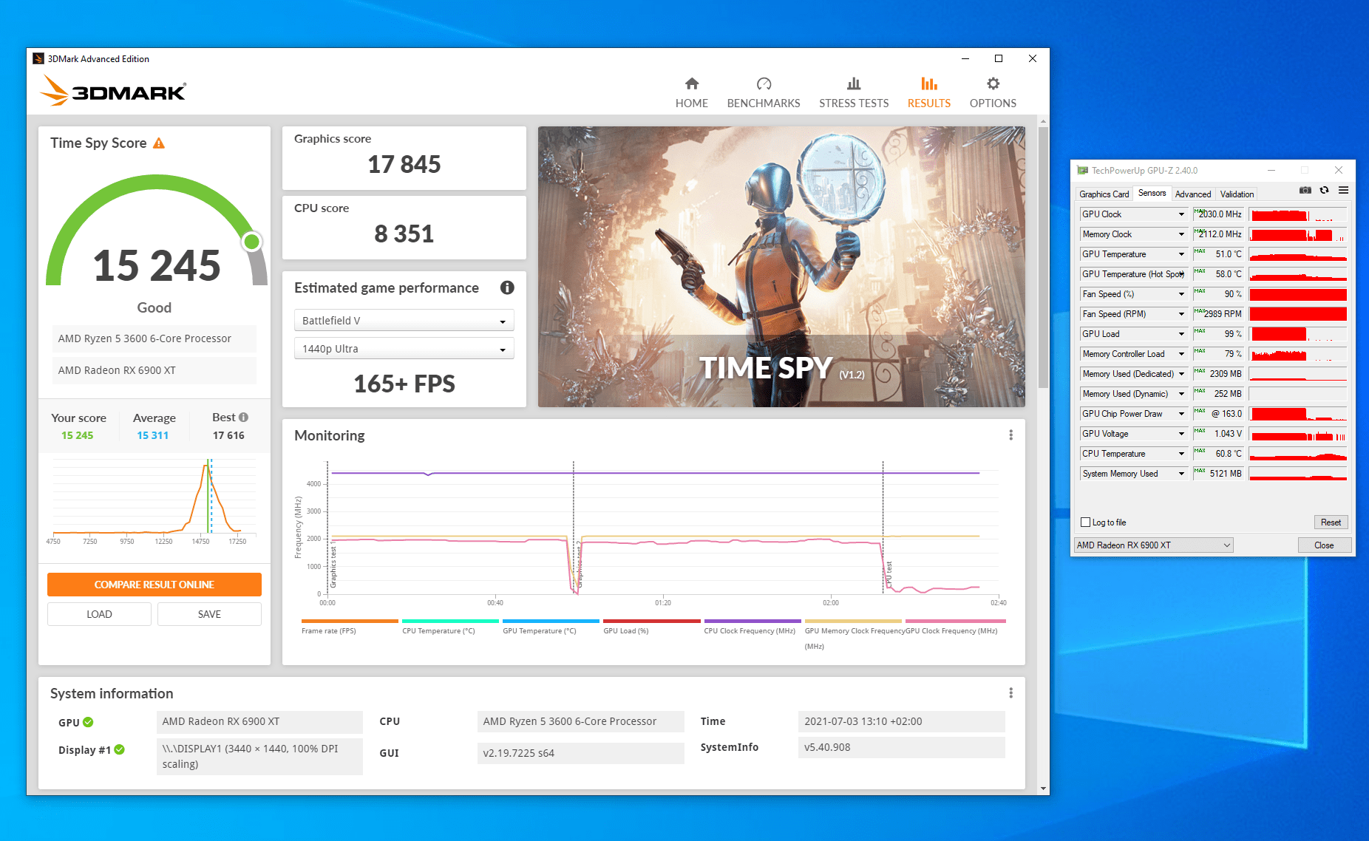Click the Close button in GPU-Z

click(x=1324, y=545)
